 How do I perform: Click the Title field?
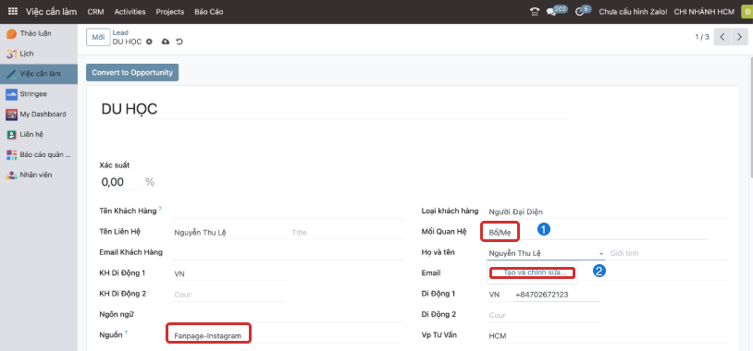348,233
